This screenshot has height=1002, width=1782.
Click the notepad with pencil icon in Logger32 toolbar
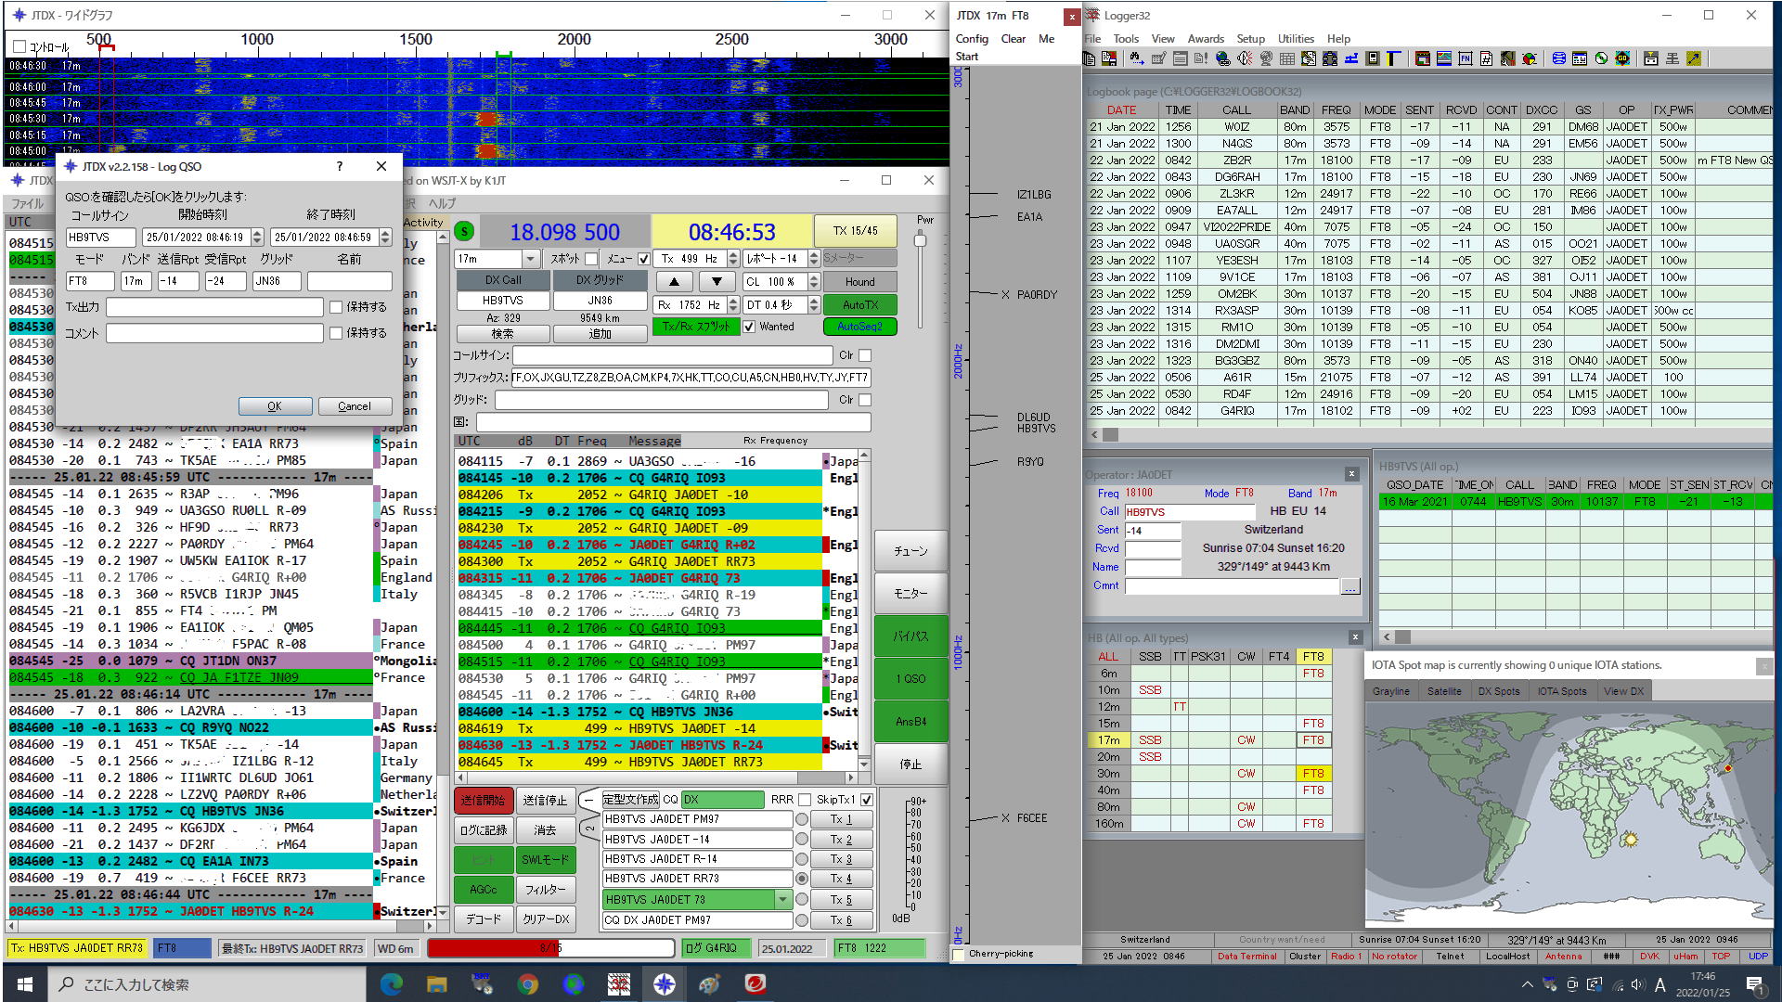point(1158,58)
